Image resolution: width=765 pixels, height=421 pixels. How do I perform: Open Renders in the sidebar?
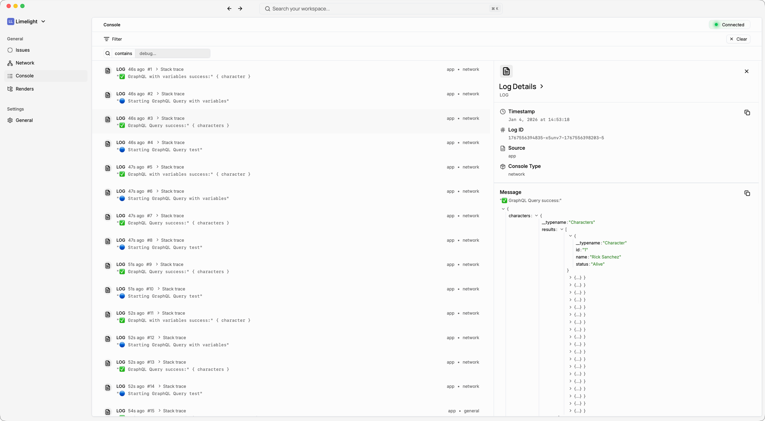pyautogui.click(x=46, y=89)
